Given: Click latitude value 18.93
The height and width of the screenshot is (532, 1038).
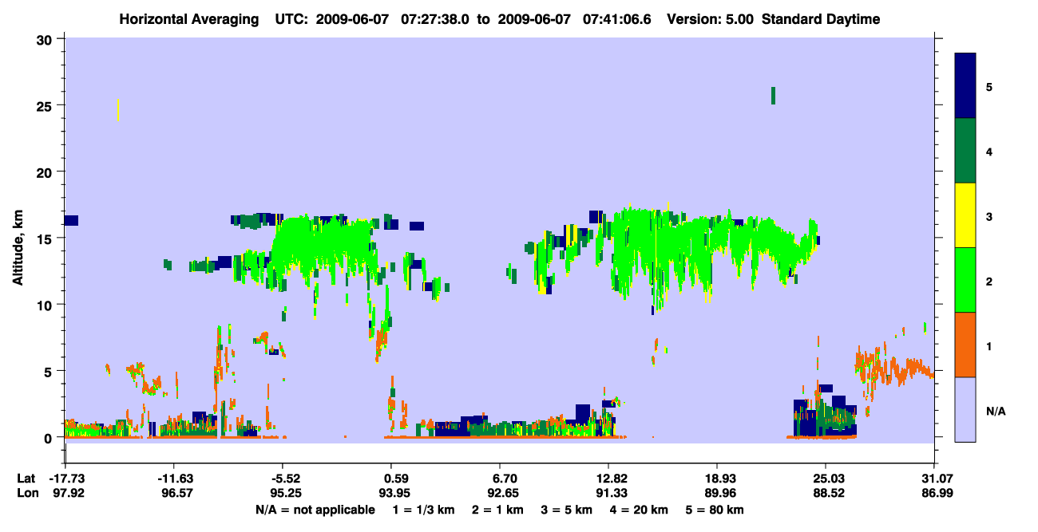Looking at the screenshot, I should pos(718,479).
